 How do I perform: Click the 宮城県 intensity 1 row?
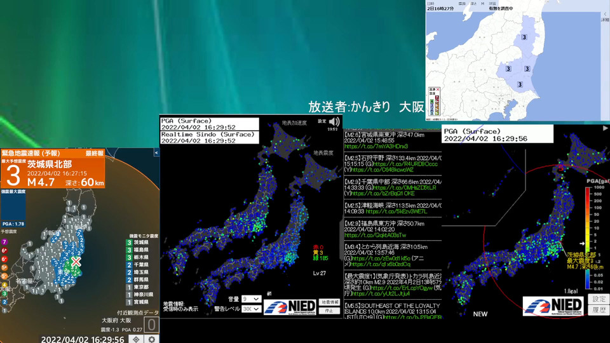click(137, 302)
